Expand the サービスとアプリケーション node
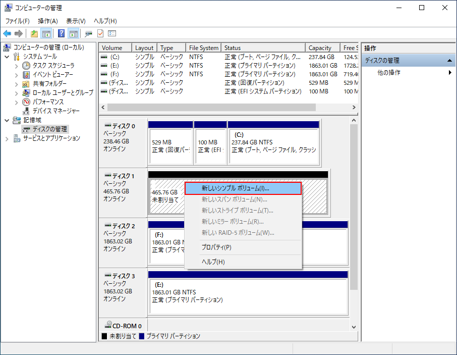 [x=7, y=138]
